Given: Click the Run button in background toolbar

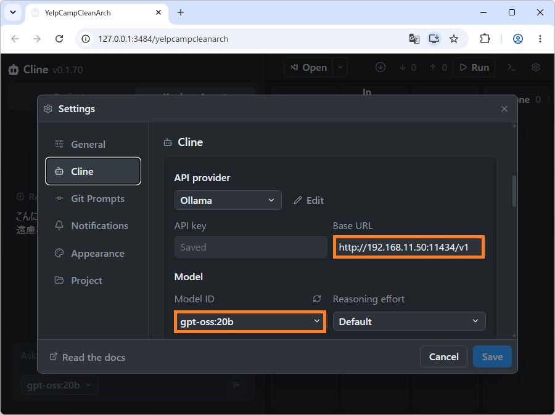Looking at the screenshot, I should tap(474, 67).
